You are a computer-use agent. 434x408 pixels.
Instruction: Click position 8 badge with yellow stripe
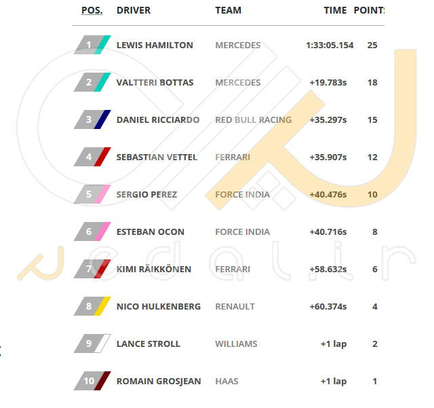pos(92,306)
